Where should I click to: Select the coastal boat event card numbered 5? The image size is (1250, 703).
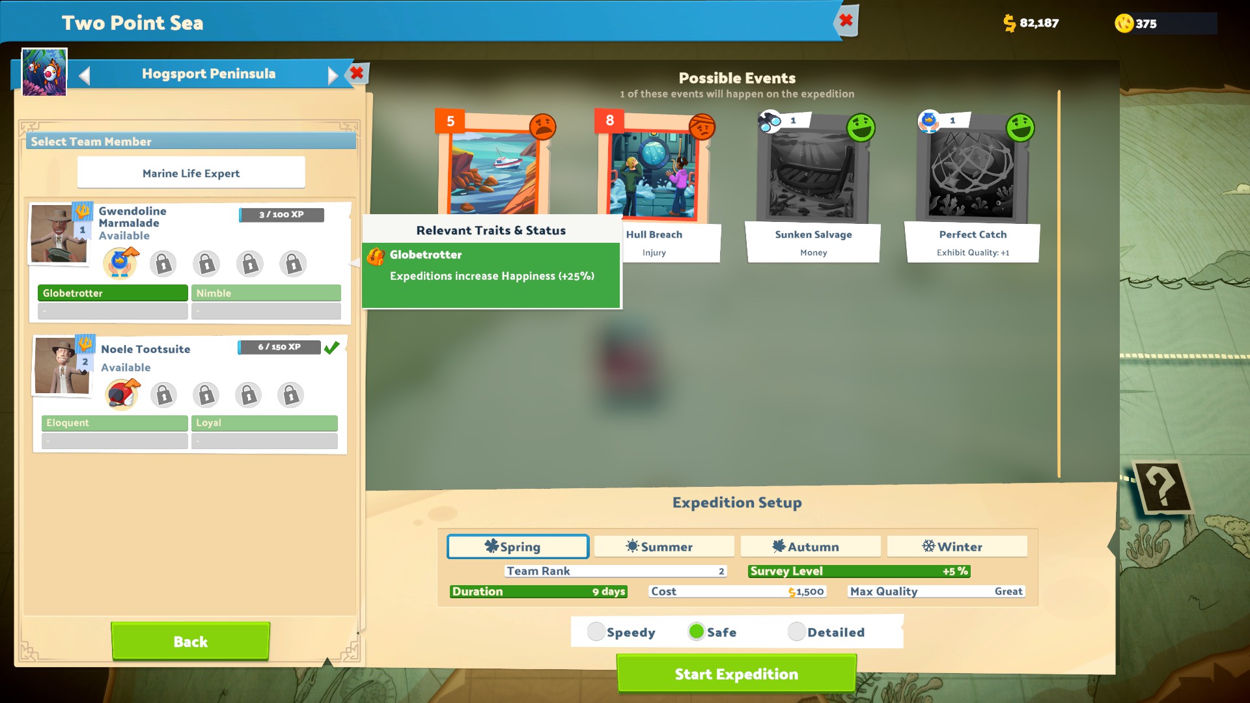click(x=495, y=163)
